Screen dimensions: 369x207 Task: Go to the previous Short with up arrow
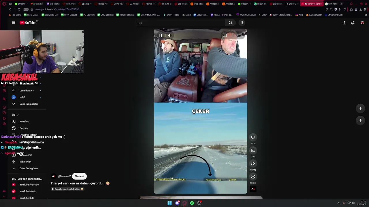[x=360, y=108]
